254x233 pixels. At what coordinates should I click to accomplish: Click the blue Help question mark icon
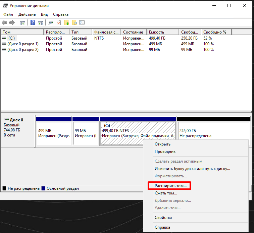coord(33,23)
